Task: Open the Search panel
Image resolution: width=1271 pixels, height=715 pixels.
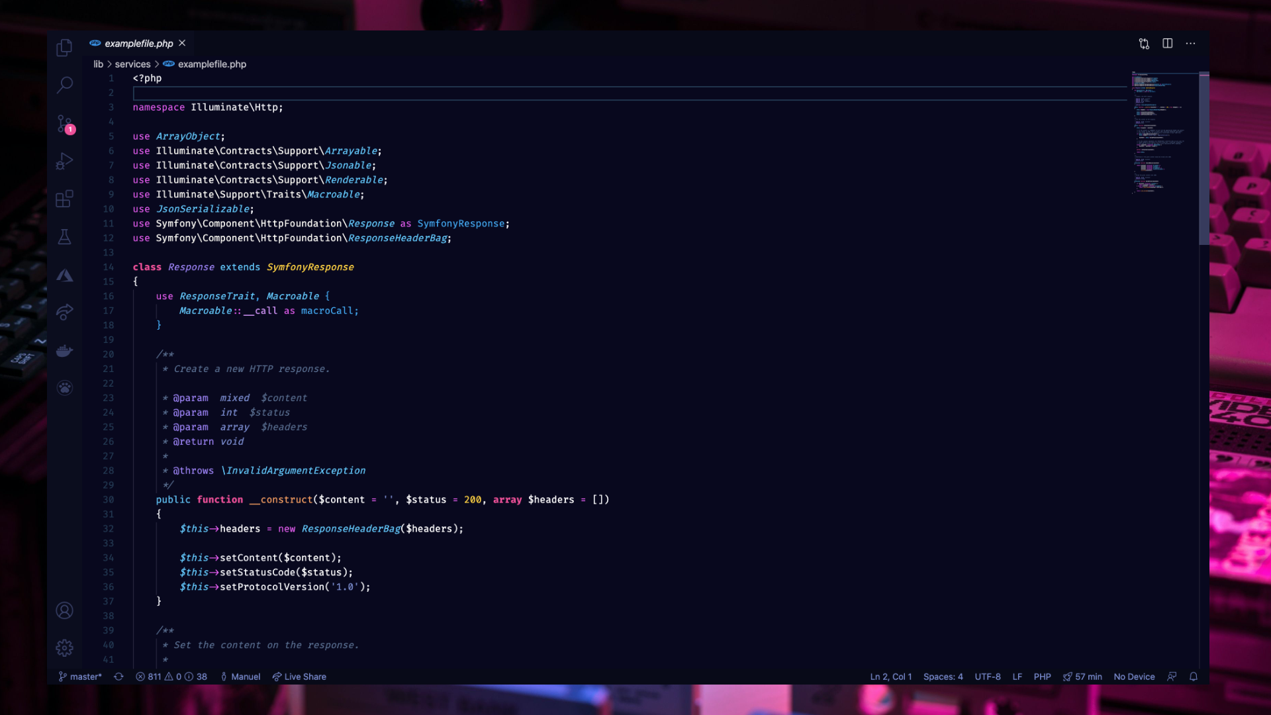Action: (x=64, y=85)
